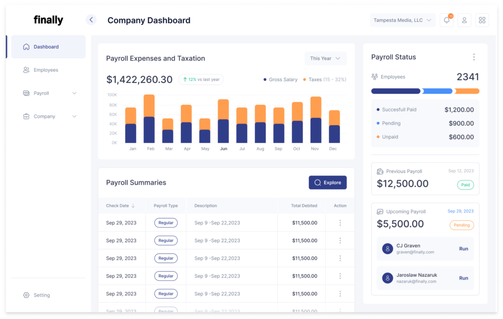Open the notification bell with badge
This screenshot has height=319, width=503.
point(447,20)
